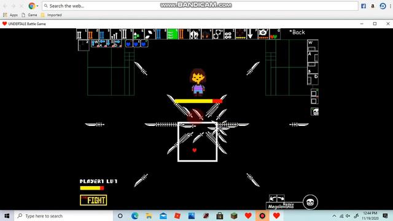Select the third blue heart soul mode
Screen dimensions: 393x221
tap(144, 44)
